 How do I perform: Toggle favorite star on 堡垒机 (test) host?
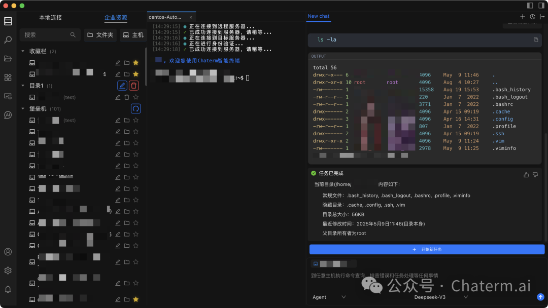(136, 121)
